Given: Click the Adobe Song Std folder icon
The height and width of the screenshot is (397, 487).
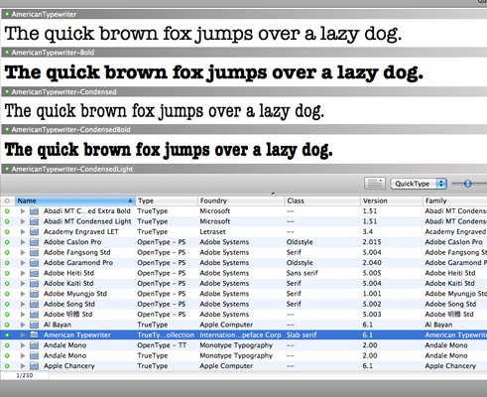Looking at the screenshot, I should coord(35,304).
